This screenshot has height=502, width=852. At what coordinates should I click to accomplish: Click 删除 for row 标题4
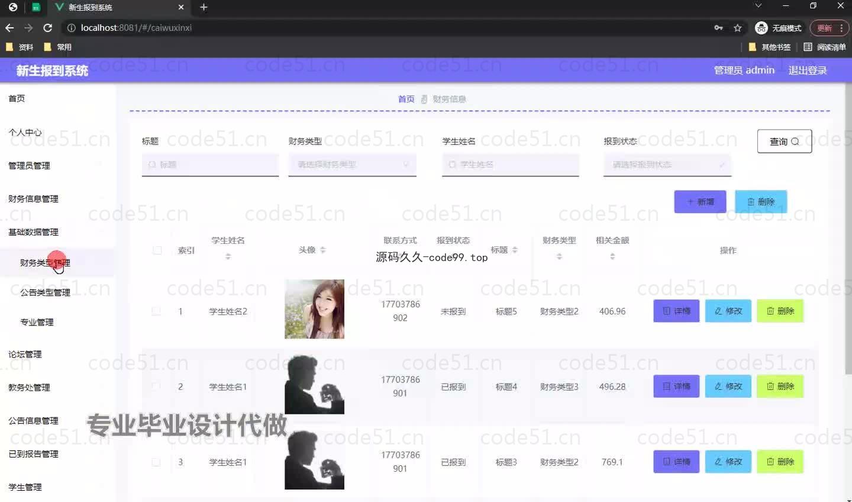(x=780, y=386)
